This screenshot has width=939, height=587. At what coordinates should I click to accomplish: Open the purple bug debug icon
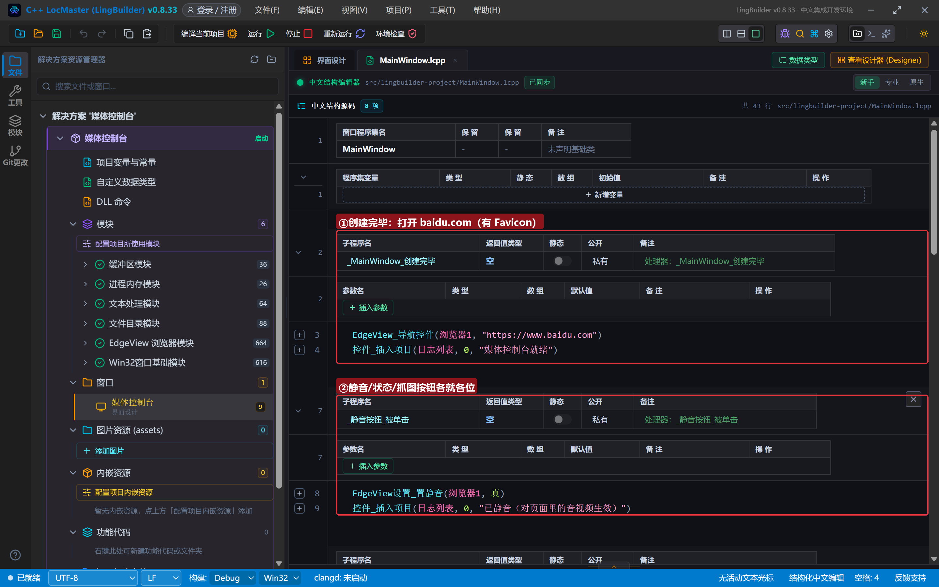pyautogui.click(x=785, y=34)
